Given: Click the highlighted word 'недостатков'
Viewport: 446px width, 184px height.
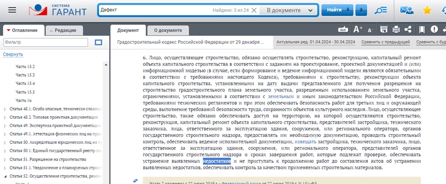Looking at the screenshot, I should [217, 161].
